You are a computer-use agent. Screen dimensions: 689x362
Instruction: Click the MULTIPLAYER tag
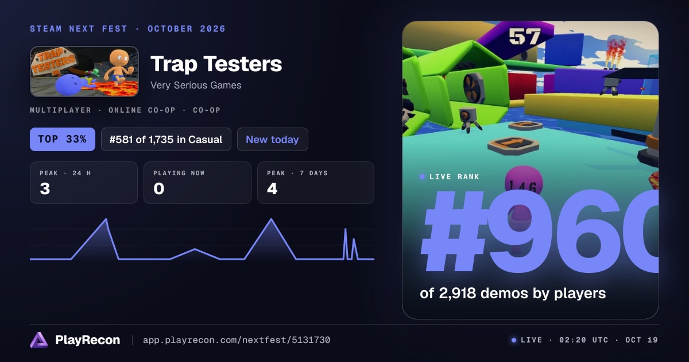click(60, 110)
